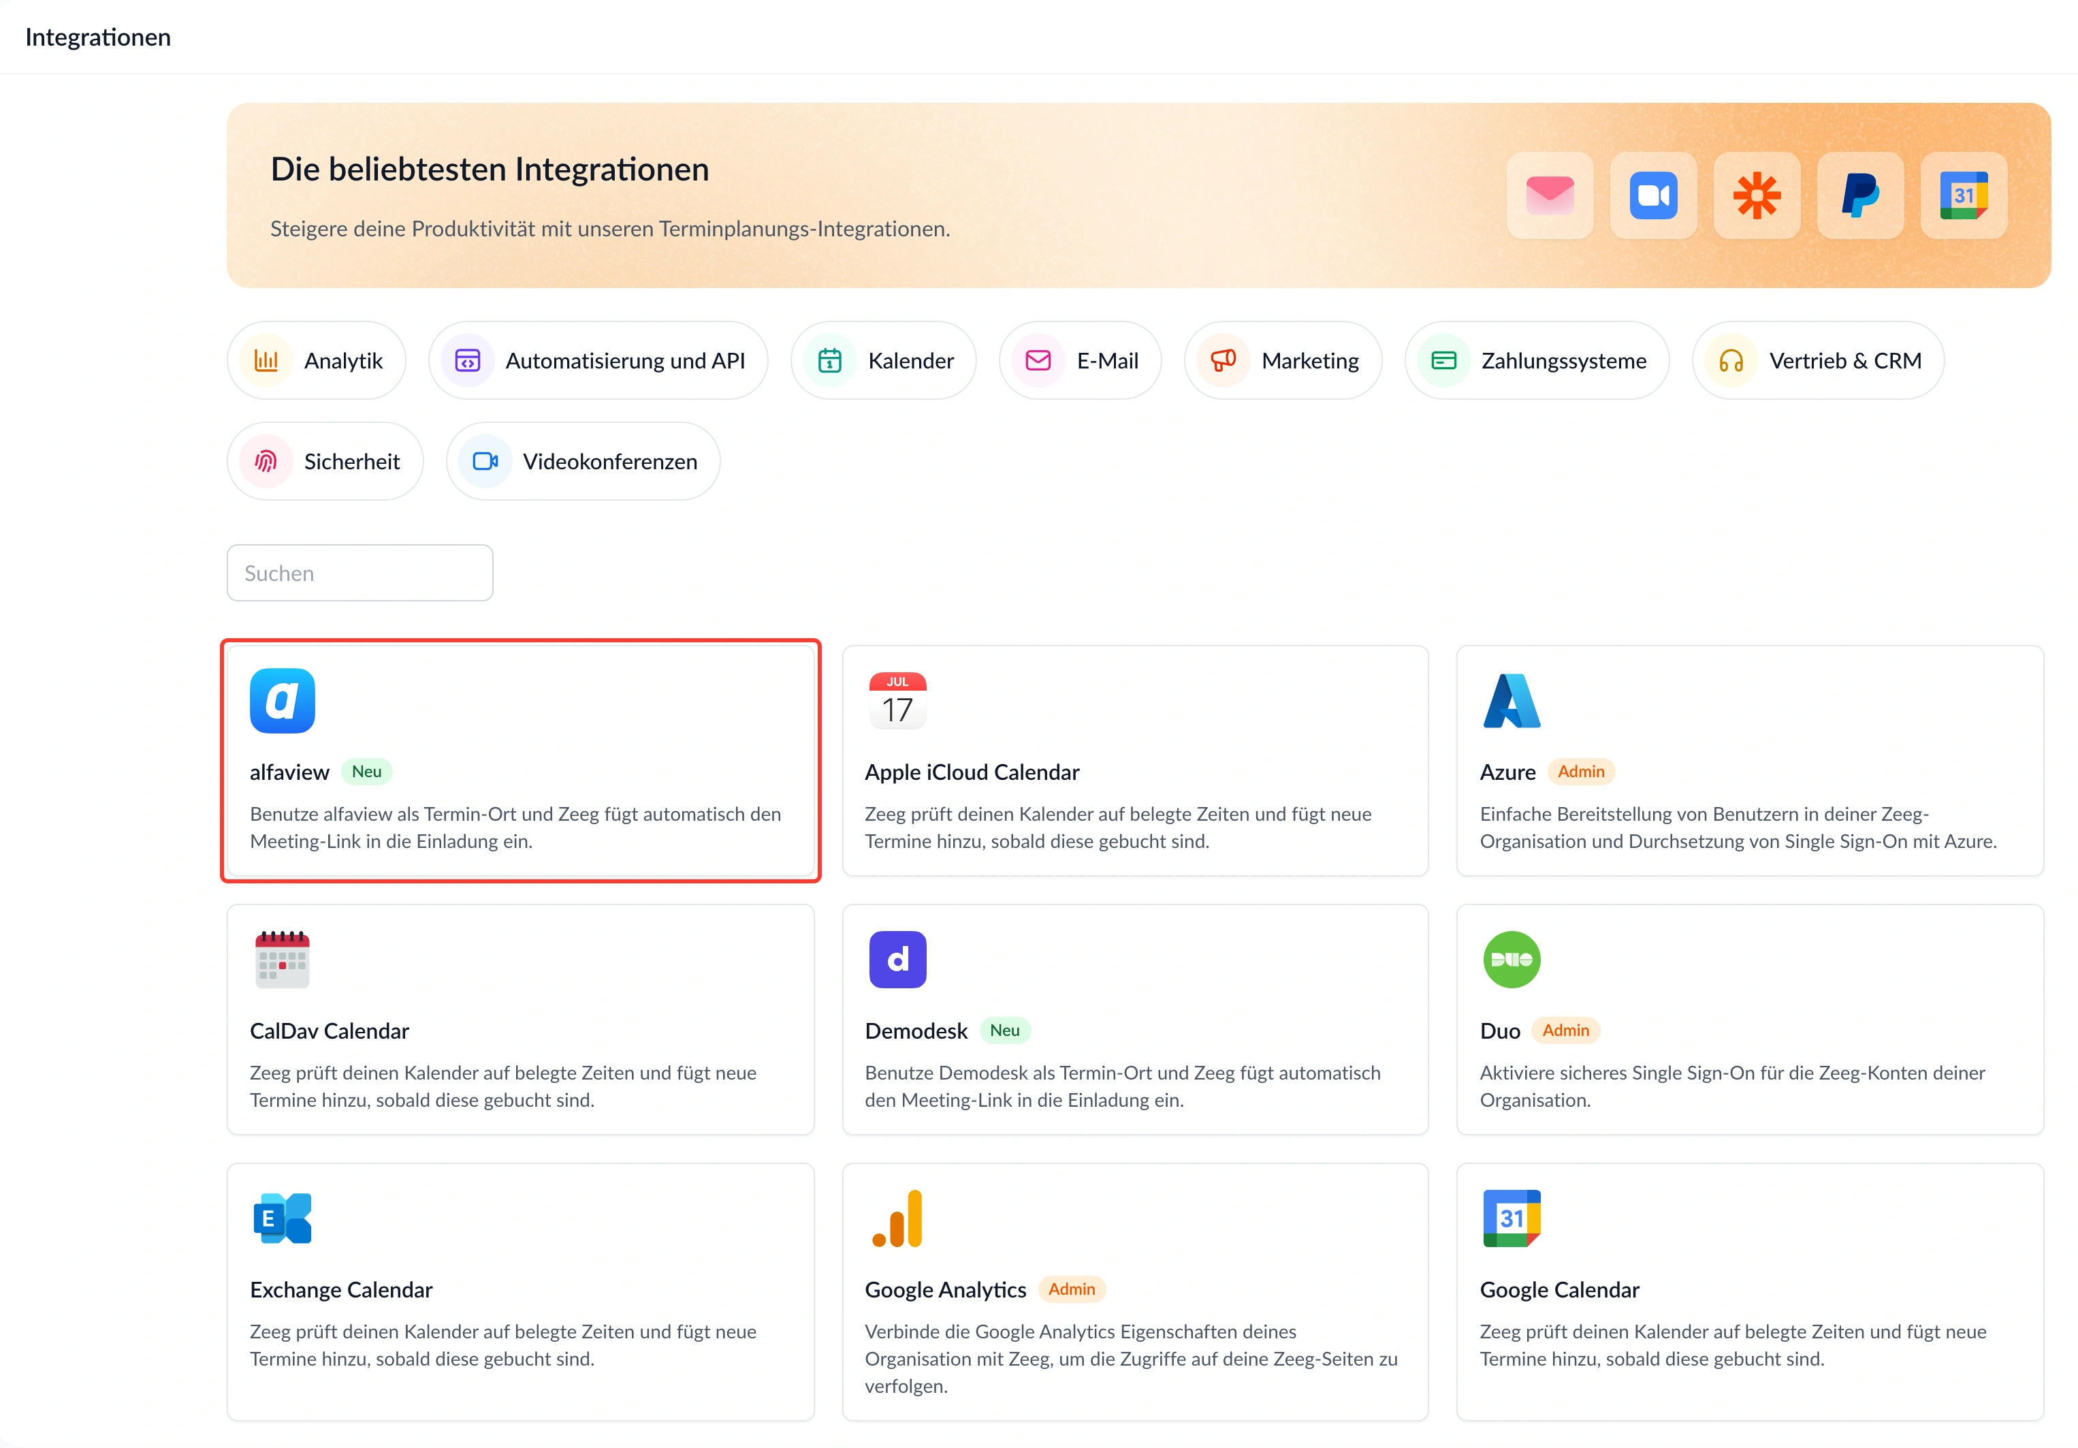Click the Analytik bar chart icon

(x=266, y=360)
